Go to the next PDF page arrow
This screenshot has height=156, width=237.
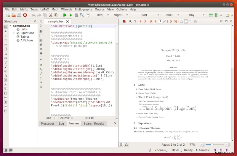[171, 21]
